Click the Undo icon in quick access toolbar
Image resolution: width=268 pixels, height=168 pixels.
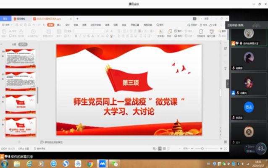[x=34, y=25]
